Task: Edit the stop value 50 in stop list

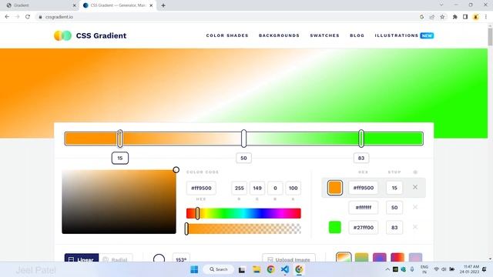Action: coord(394,207)
